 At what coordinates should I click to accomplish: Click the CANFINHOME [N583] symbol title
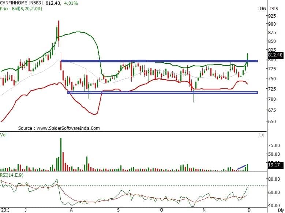click(22, 3)
